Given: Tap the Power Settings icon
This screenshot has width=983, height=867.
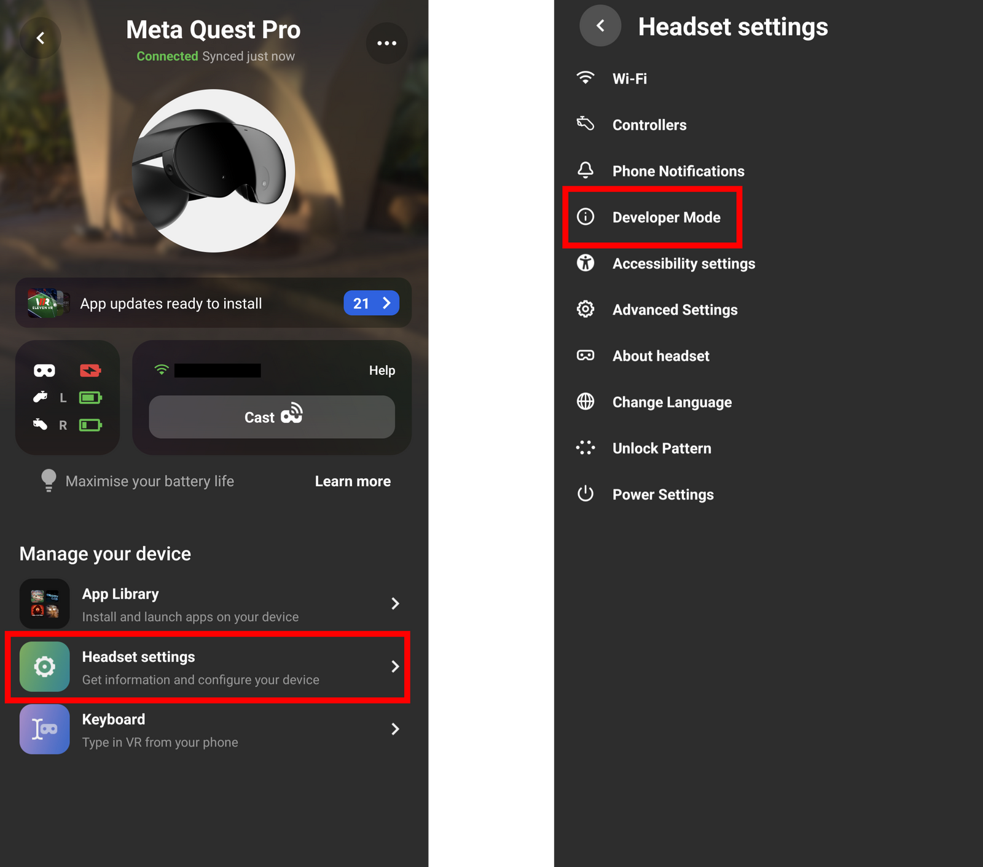Looking at the screenshot, I should tap(585, 493).
